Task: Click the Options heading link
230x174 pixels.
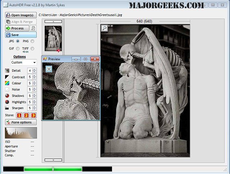Action: 19,57
